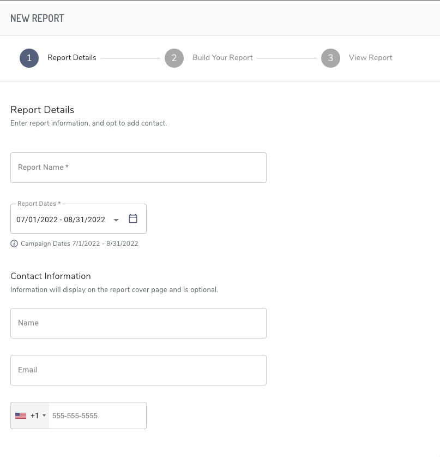Click the step 2 circle icon
This screenshot has height=457, width=440.
click(x=174, y=58)
